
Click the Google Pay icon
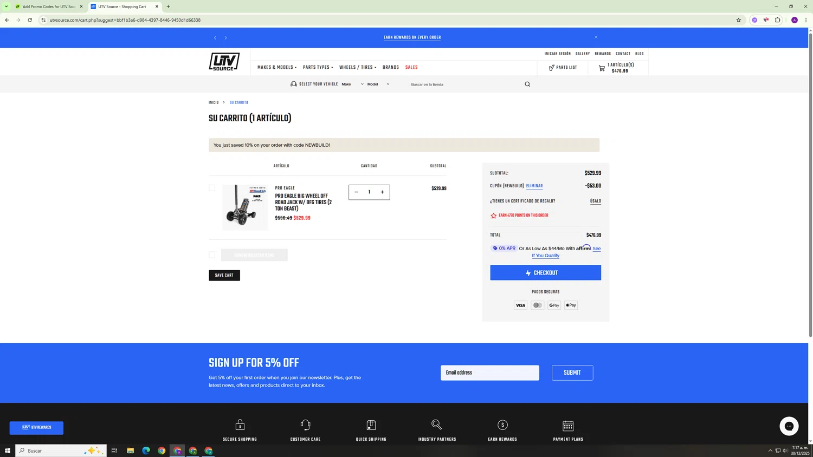pos(554,305)
